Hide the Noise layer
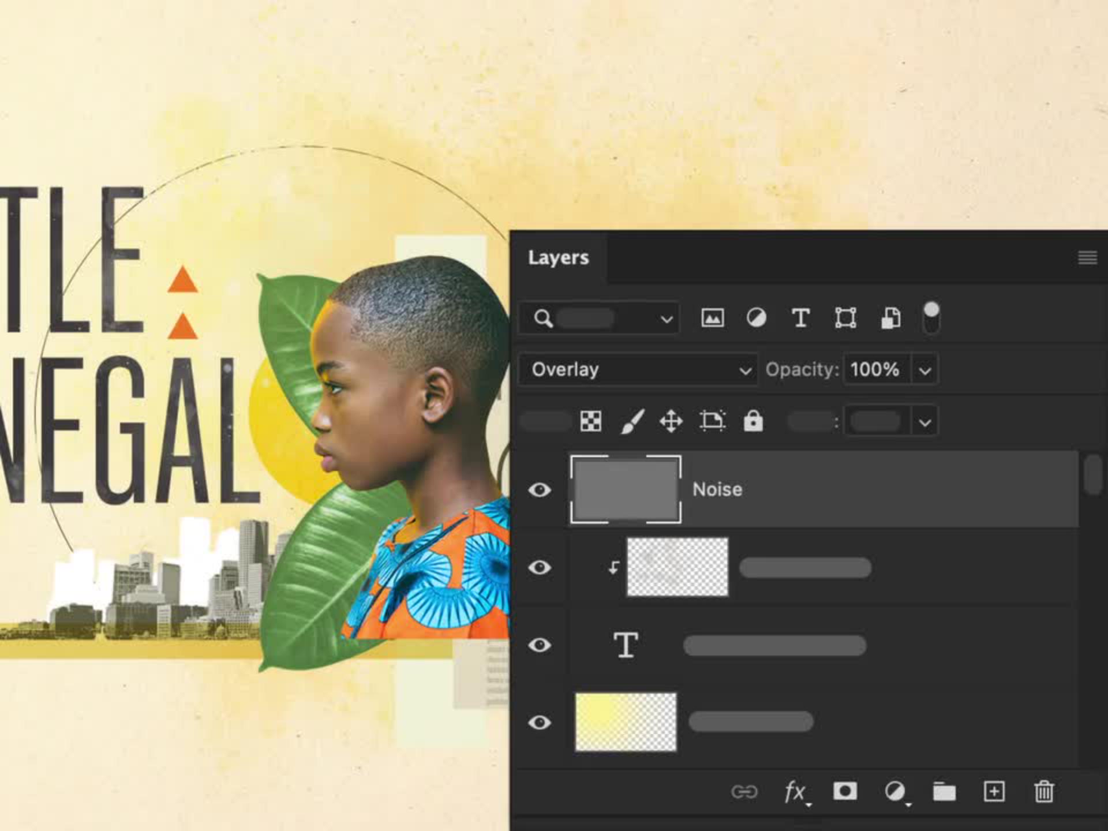This screenshot has width=1108, height=831. pos(540,490)
